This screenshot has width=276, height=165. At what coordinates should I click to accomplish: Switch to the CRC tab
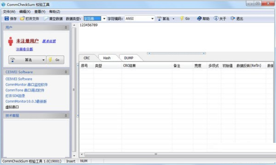[87, 58]
